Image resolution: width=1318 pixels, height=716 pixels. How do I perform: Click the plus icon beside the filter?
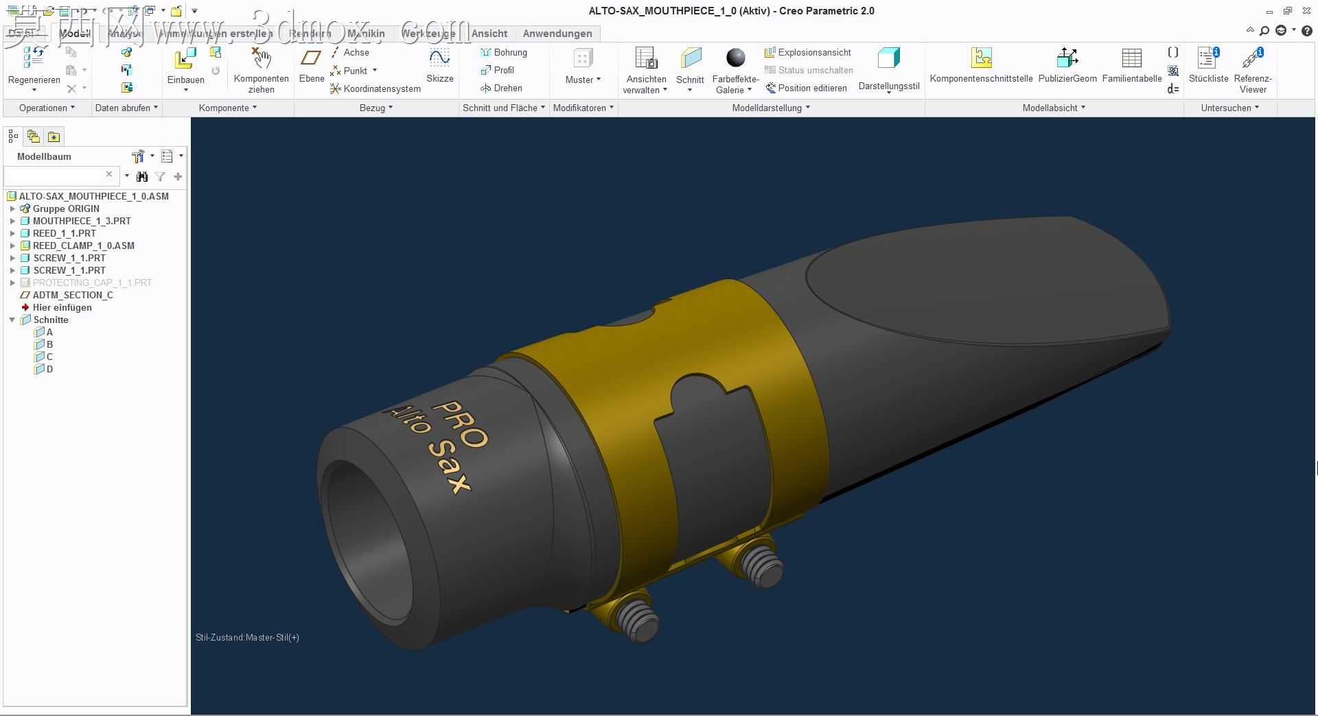[178, 177]
